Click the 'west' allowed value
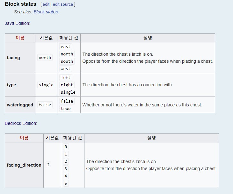Screen dimensions: 233x194 [x=66, y=68]
